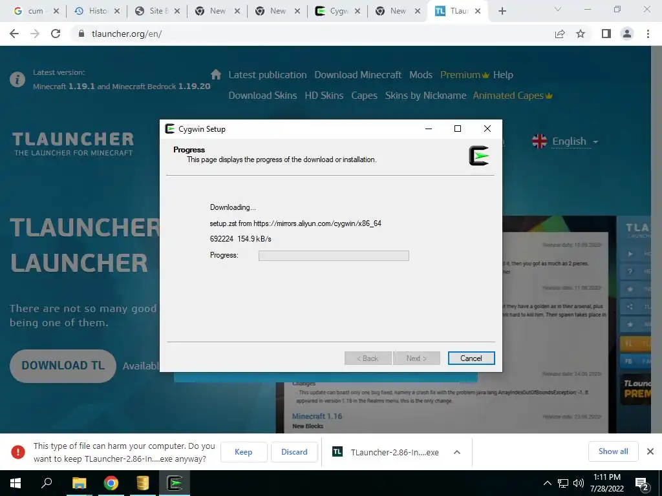Viewport: 662px width, 496px height.
Task: Close the Chrome downloads bar
Action: (650, 451)
